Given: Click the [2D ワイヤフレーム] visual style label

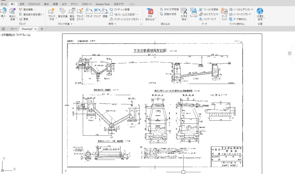Looking at the screenshot, I should pos(21,35).
